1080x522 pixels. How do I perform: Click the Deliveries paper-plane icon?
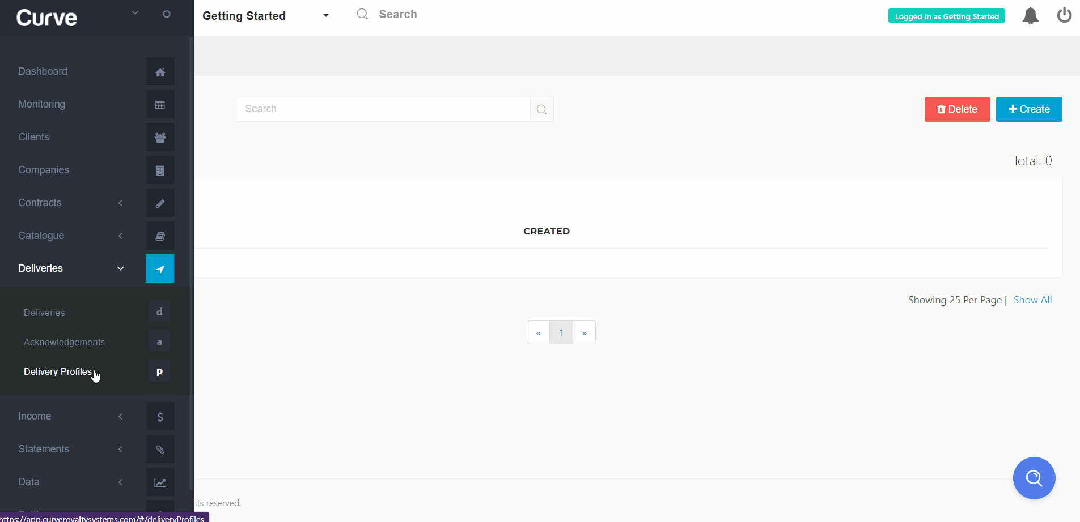click(x=160, y=268)
